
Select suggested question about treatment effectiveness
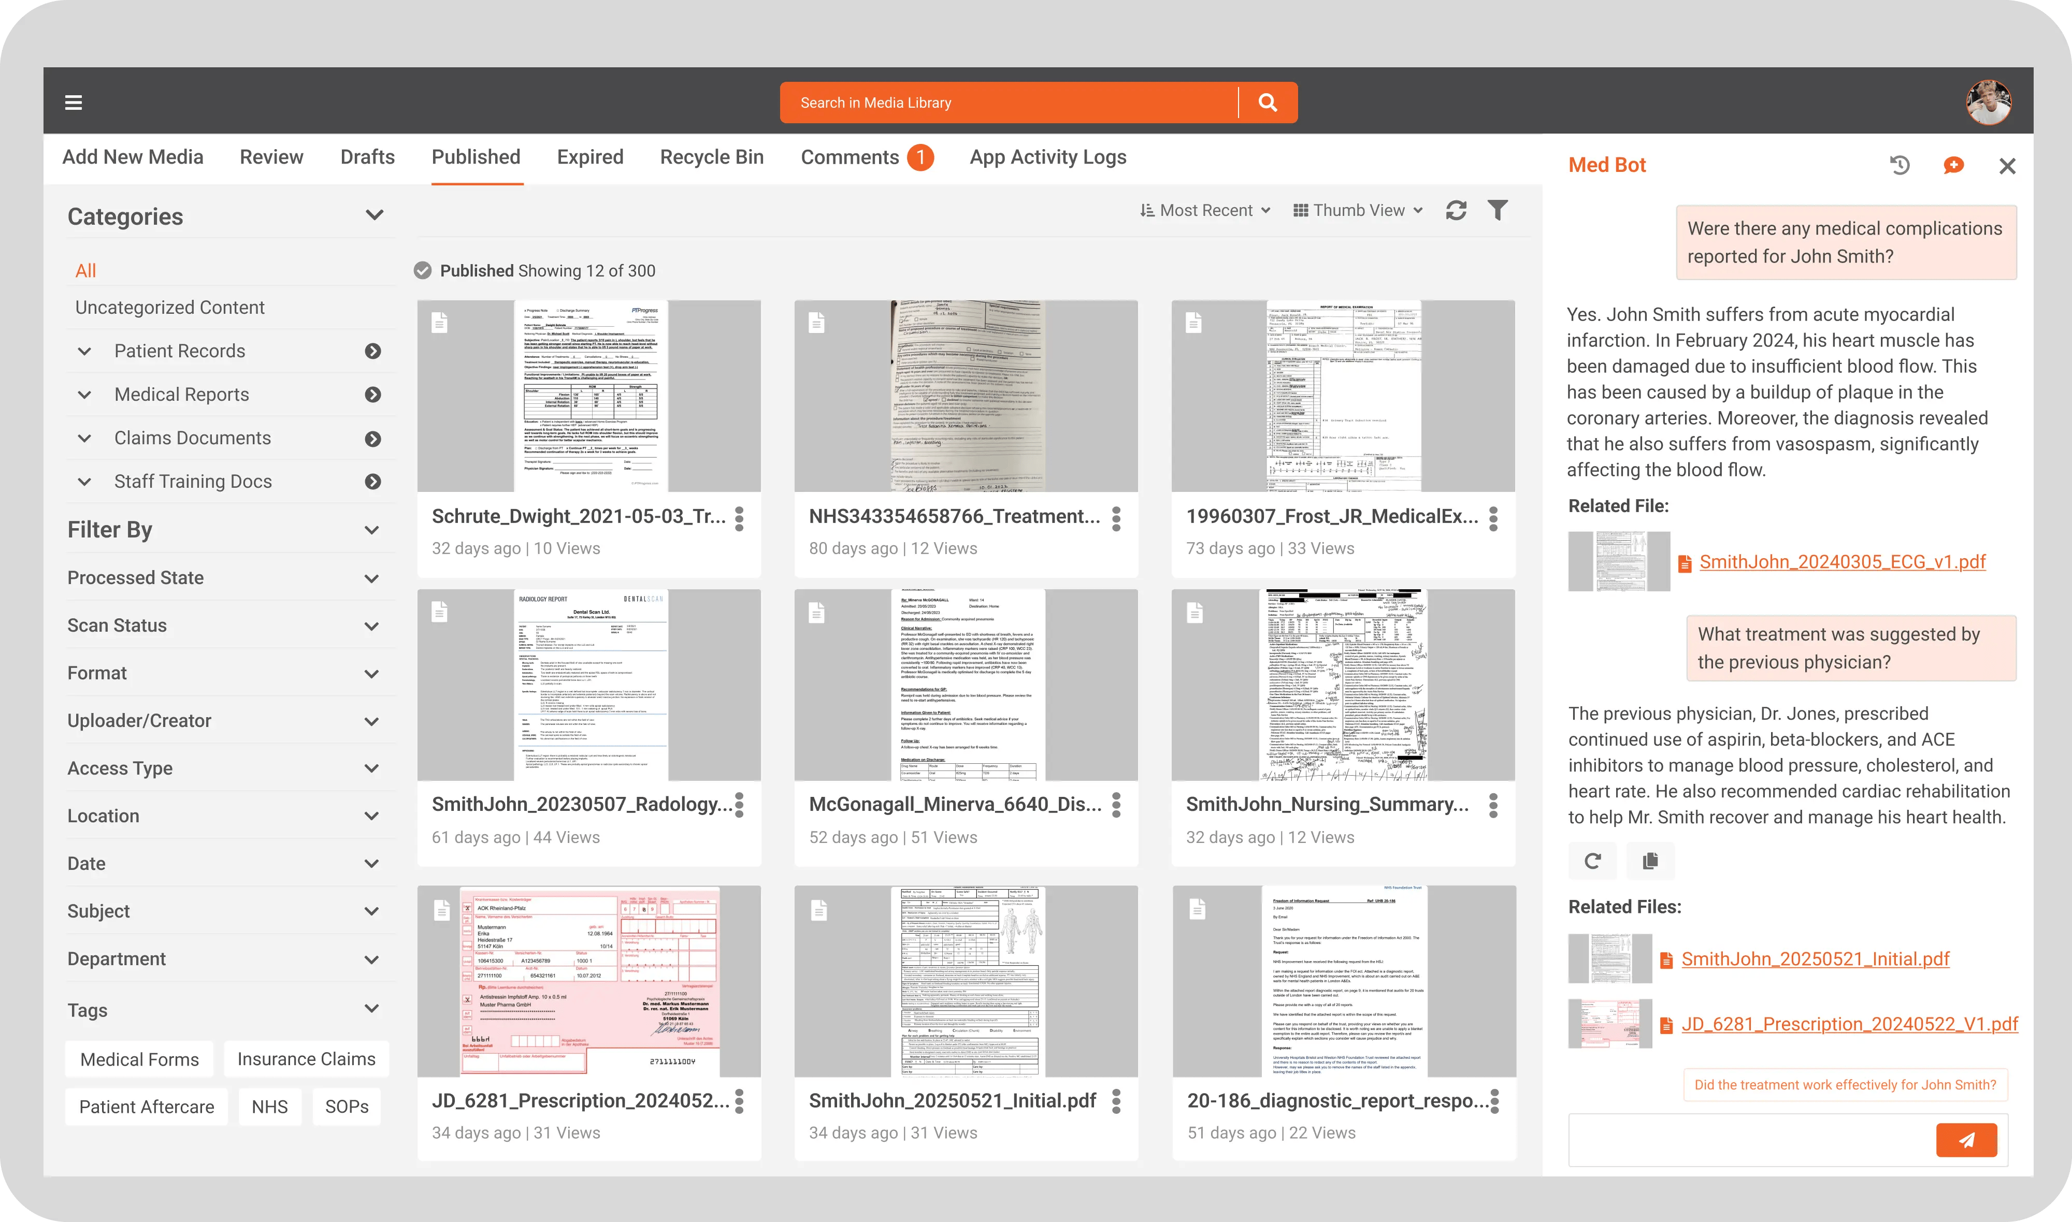pyautogui.click(x=1845, y=1085)
